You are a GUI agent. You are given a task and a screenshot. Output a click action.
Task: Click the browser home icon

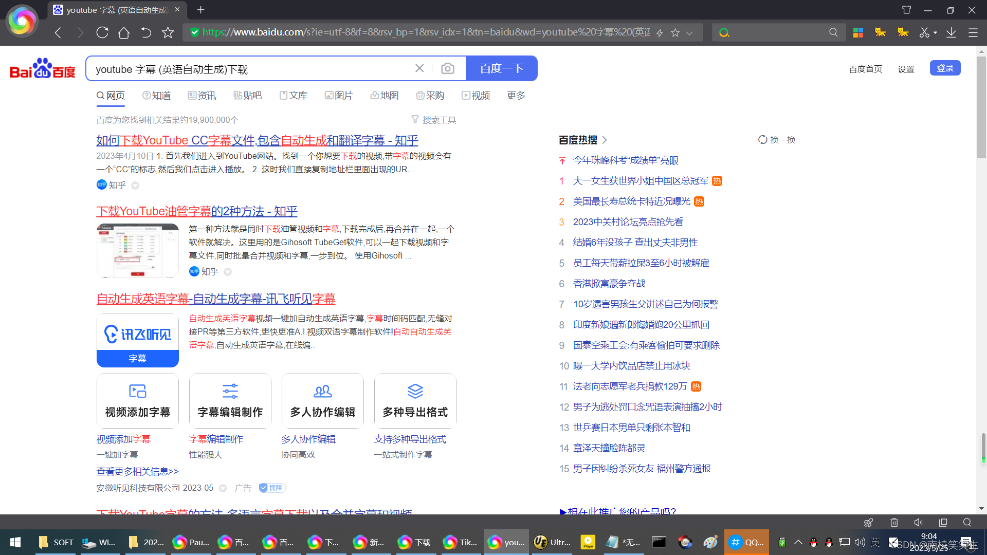[124, 33]
